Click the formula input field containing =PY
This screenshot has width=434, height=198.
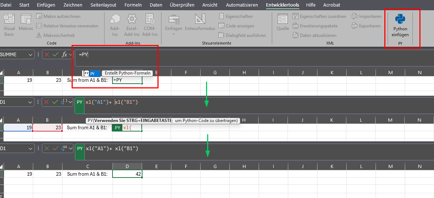[x=117, y=55]
